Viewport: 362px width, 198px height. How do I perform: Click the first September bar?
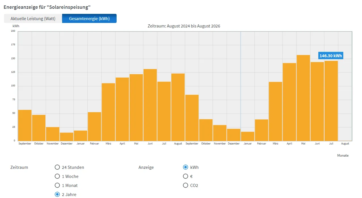coord(25,125)
